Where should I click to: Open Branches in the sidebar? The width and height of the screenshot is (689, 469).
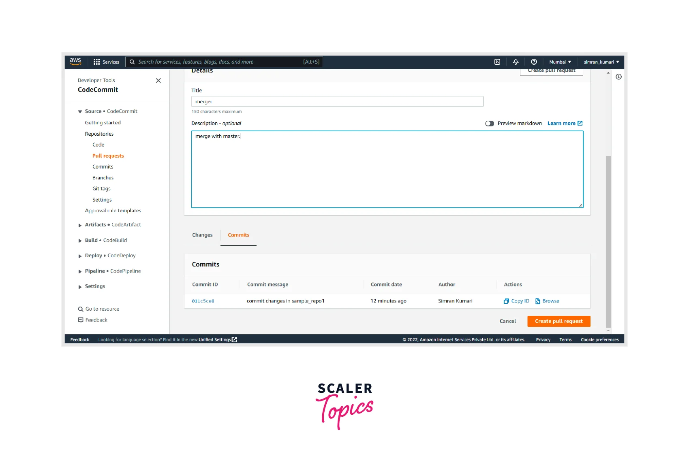click(103, 178)
